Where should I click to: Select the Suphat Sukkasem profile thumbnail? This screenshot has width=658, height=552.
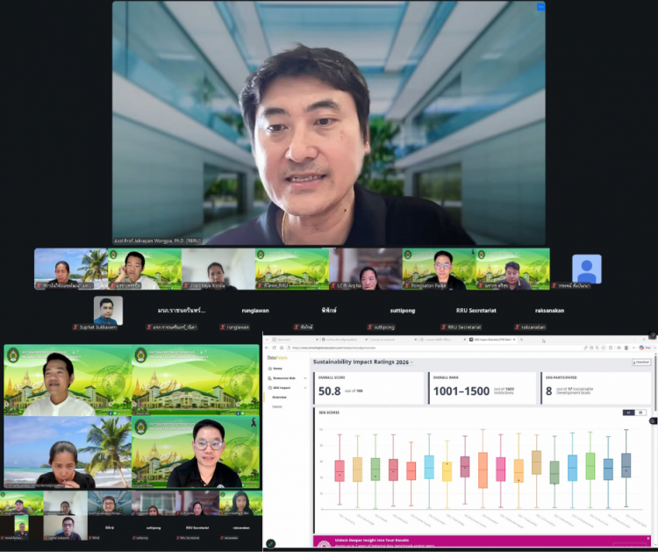pyautogui.click(x=108, y=310)
